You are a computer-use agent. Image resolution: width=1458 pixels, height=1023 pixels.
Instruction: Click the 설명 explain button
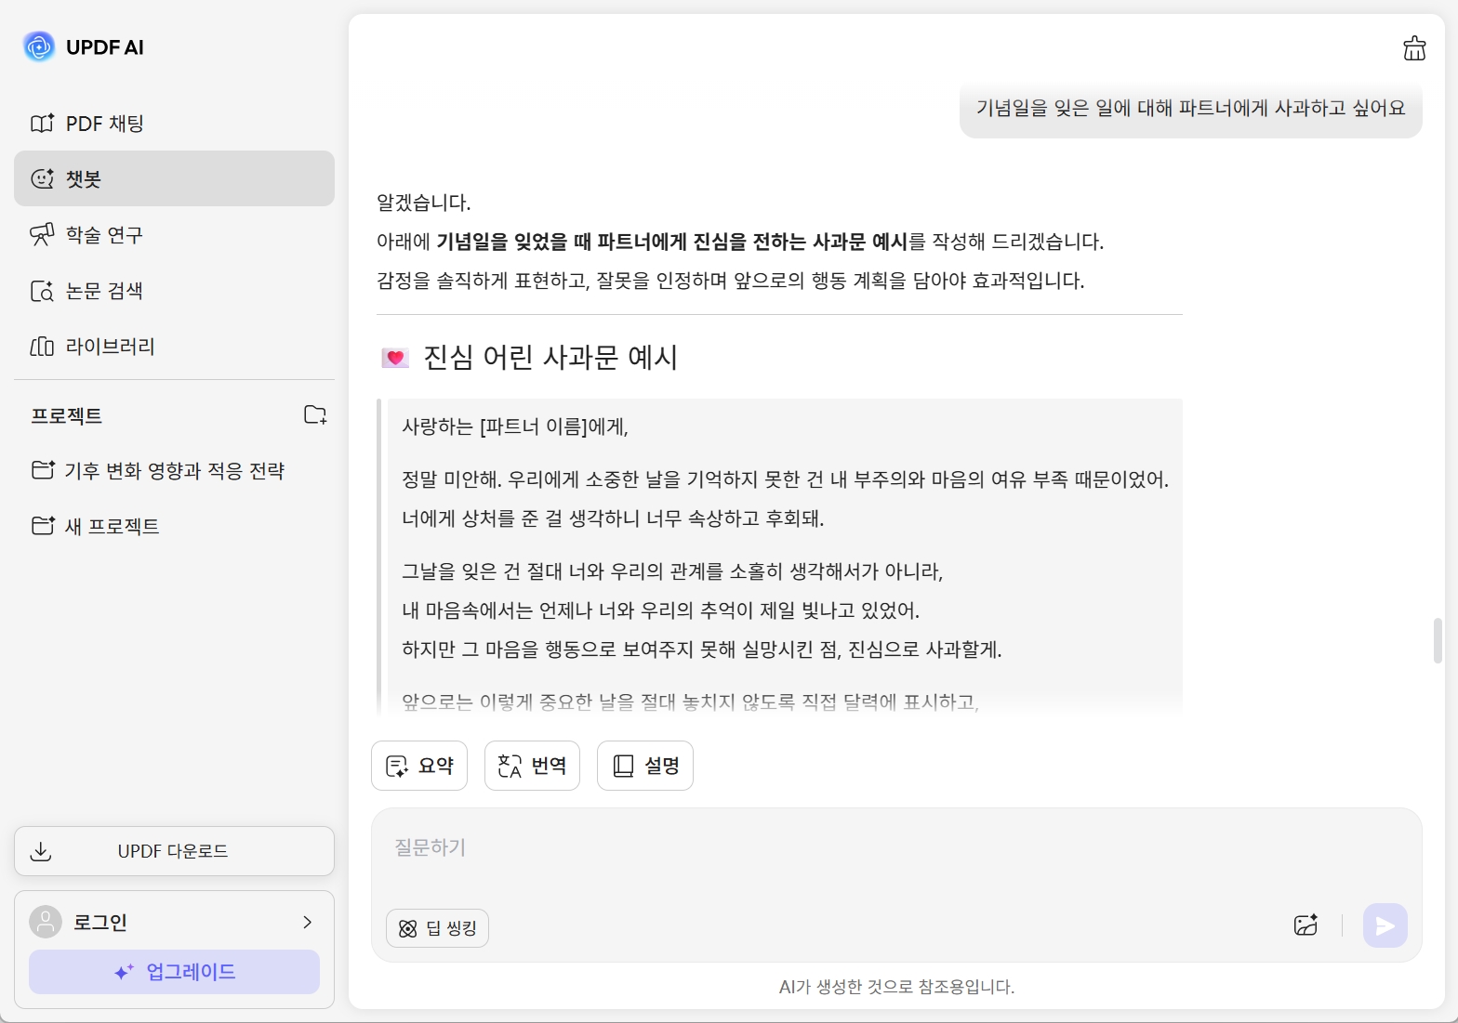(645, 766)
